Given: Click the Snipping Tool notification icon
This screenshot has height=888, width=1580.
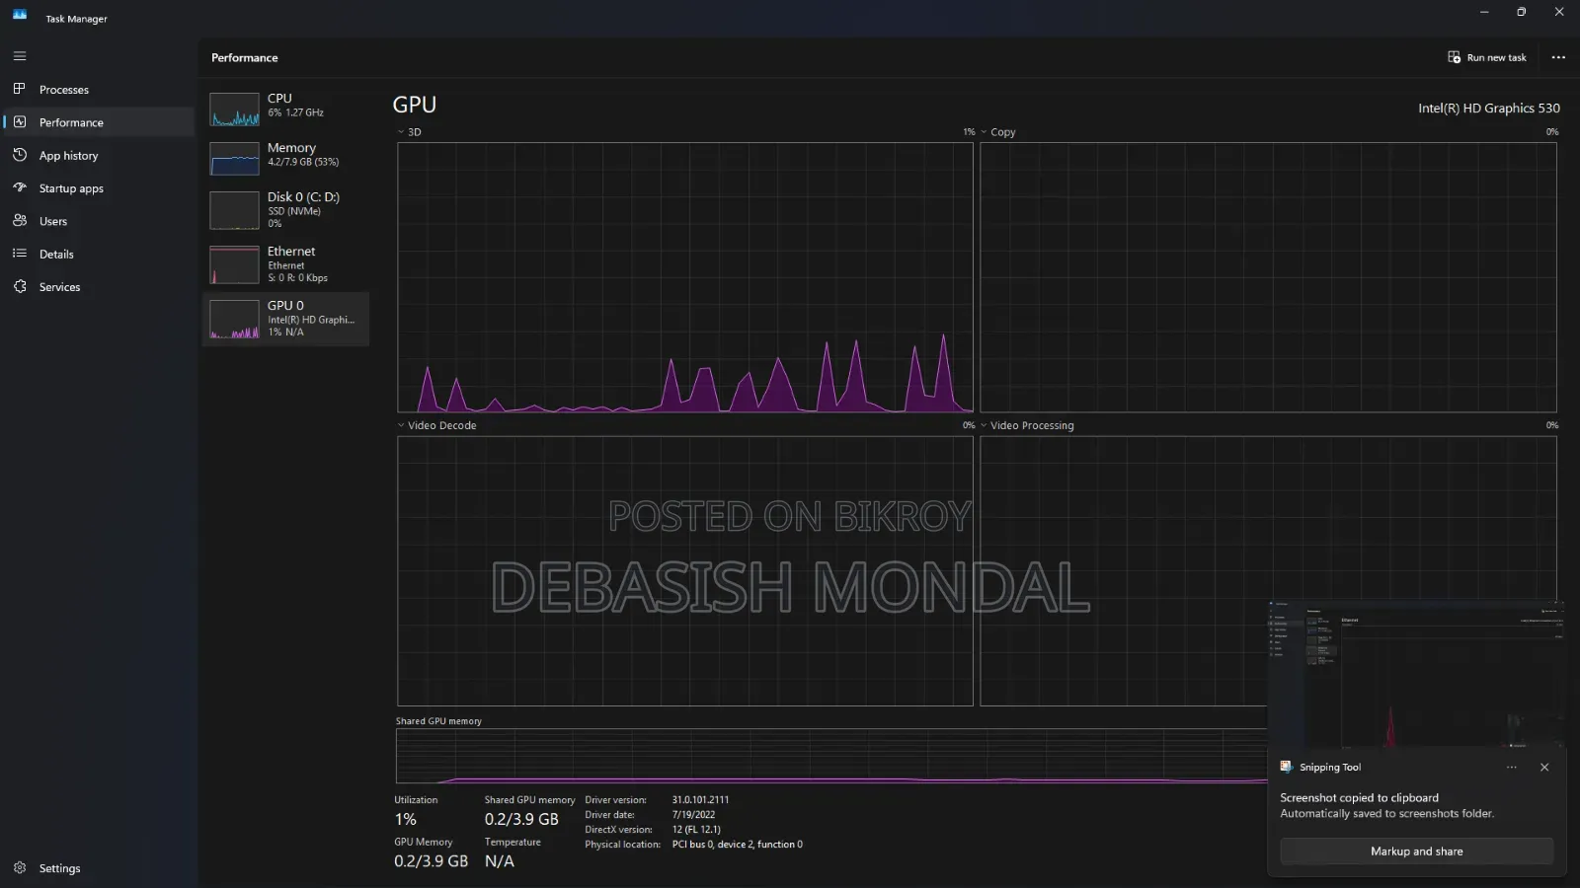Looking at the screenshot, I should coord(1286,767).
